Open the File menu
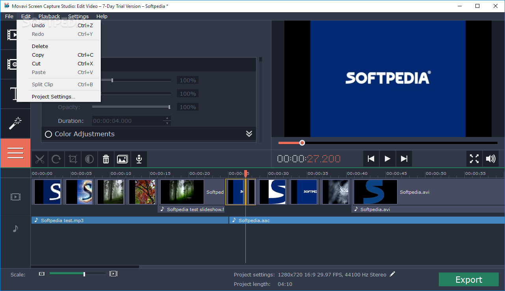 tap(9, 16)
